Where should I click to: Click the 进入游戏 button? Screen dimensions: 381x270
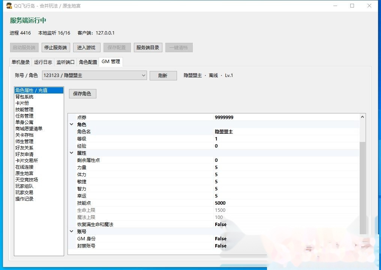(x=87, y=47)
